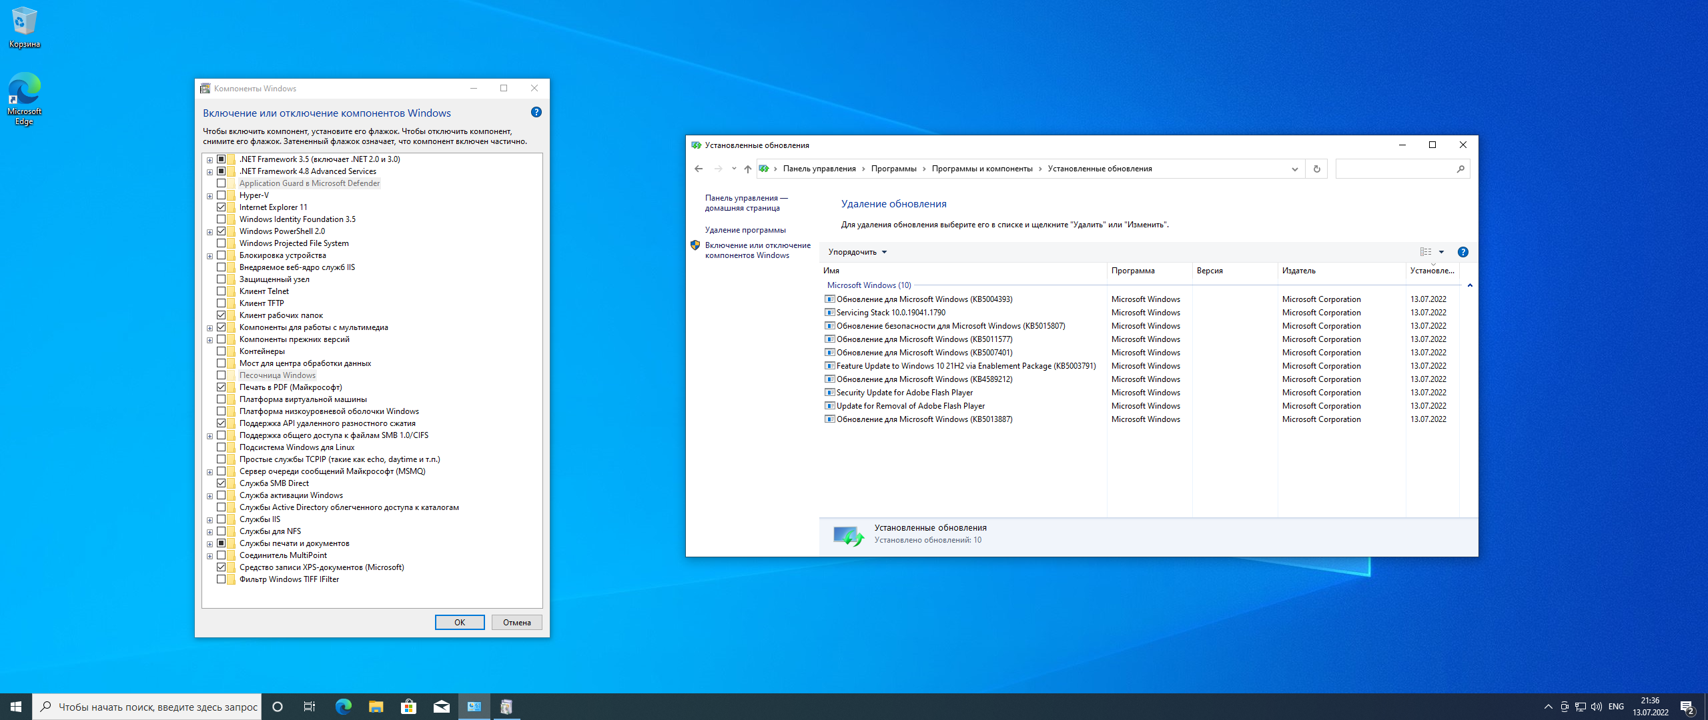This screenshot has height=720, width=1708.
Task: Click the Удаление программы link
Action: coord(745,230)
